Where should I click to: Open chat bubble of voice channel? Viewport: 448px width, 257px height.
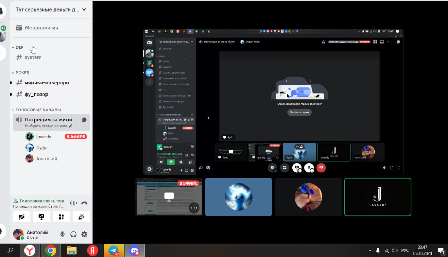point(84,120)
